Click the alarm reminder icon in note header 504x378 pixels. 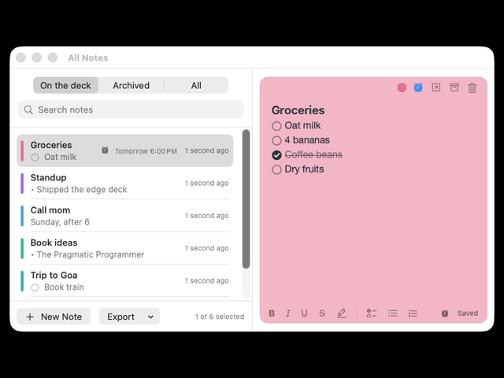click(418, 87)
